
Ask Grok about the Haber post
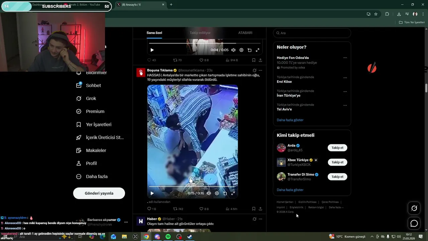point(254,219)
